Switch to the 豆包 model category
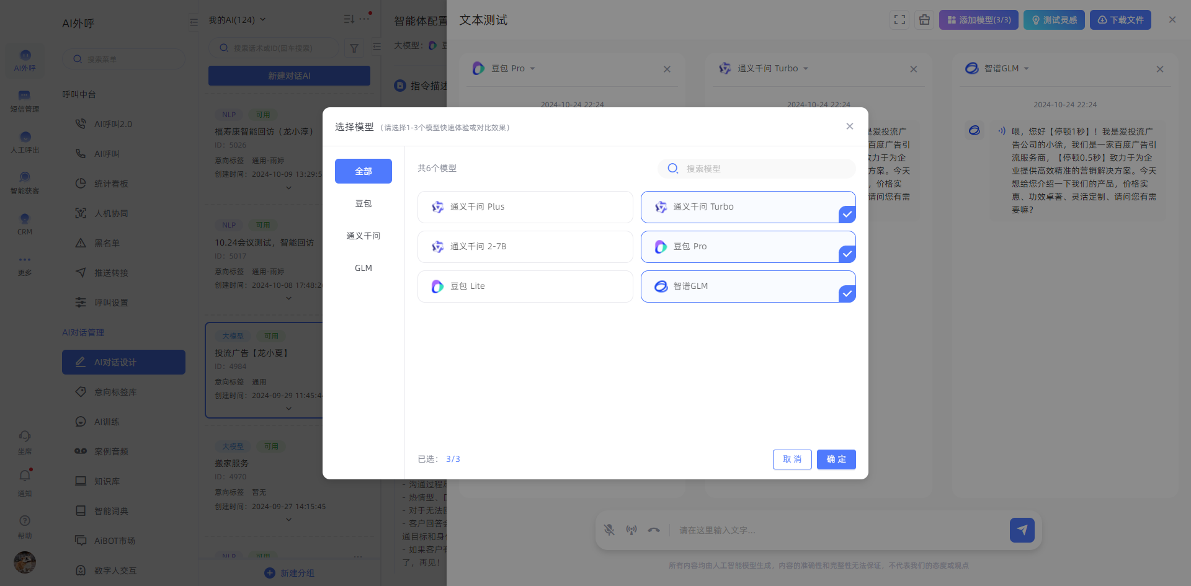 [364, 203]
